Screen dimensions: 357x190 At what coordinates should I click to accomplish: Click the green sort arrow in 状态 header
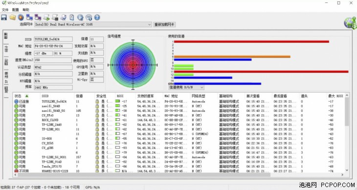(x=26, y=96)
